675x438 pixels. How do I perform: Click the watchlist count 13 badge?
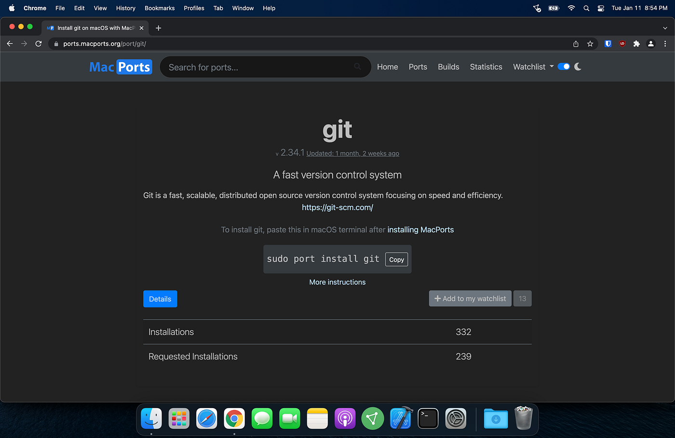(x=522, y=299)
